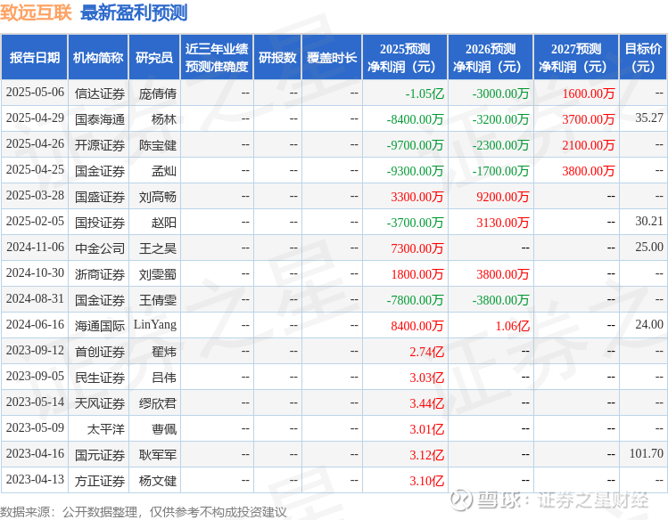Click analyst name 刘雯蜀

157,274
